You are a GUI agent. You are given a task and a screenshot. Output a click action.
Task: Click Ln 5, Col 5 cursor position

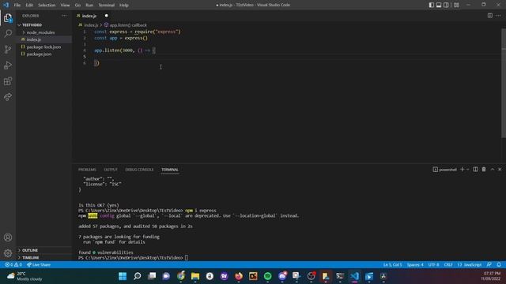tap(392, 265)
